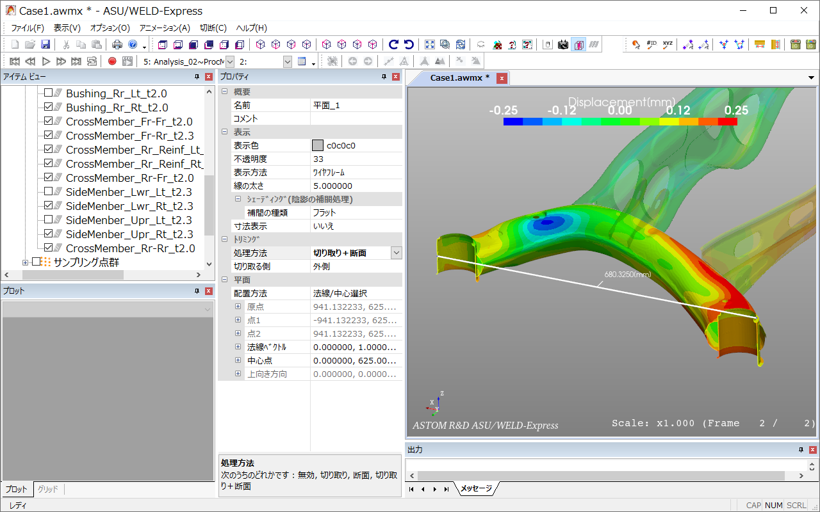Click the rotate clockwise view icon
820x512 pixels.
(393, 45)
